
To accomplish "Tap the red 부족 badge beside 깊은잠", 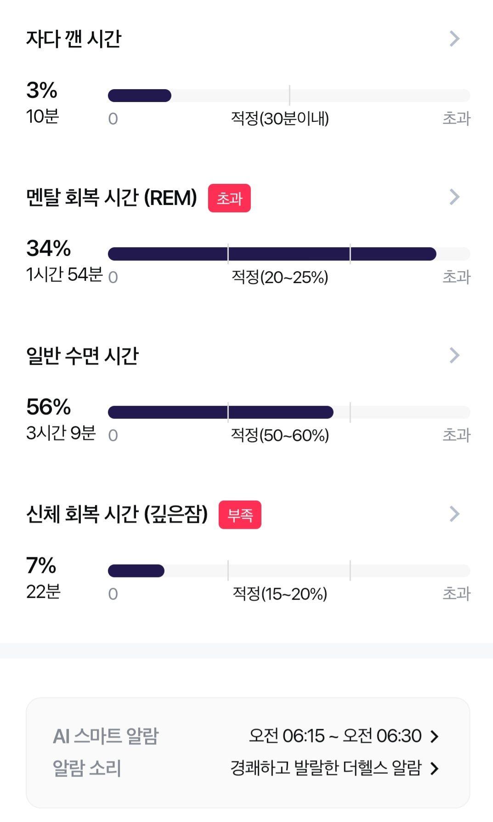I will tap(240, 515).
